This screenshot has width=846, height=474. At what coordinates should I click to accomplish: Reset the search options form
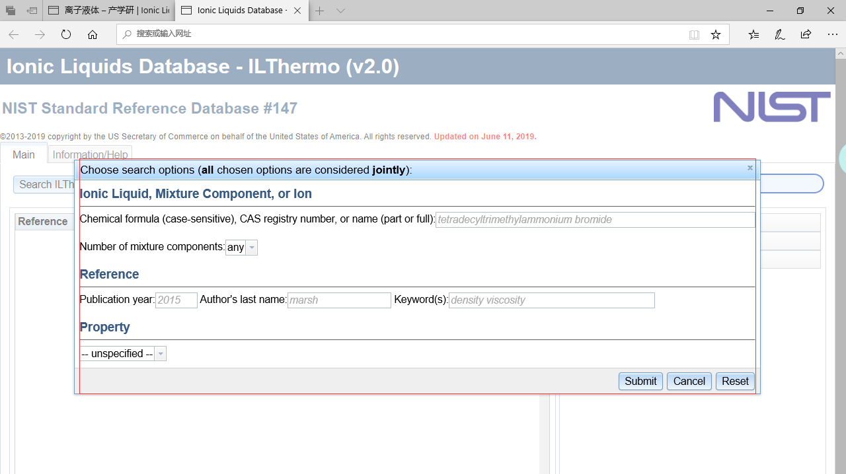coord(735,381)
